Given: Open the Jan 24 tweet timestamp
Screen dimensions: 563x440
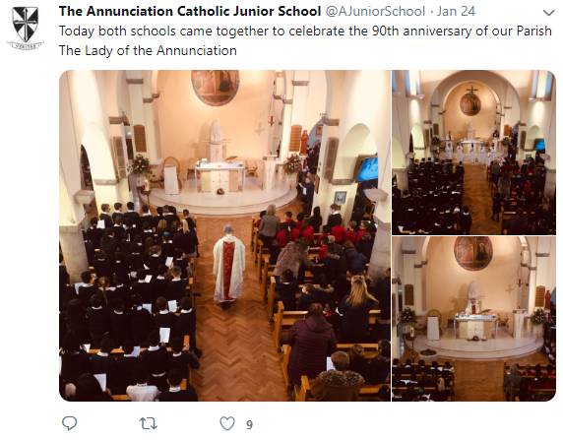Looking at the screenshot, I should tap(456, 11).
